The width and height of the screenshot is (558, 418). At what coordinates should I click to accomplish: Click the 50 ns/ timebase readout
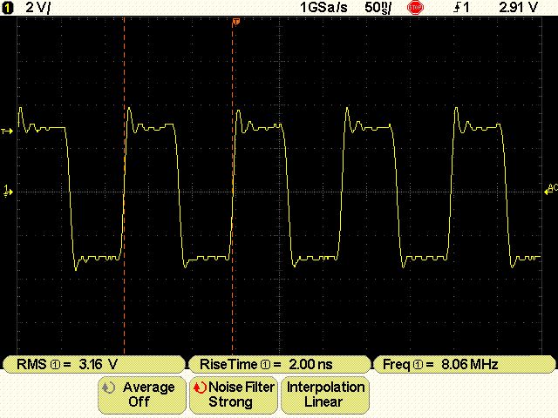click(x=378, y=8)
